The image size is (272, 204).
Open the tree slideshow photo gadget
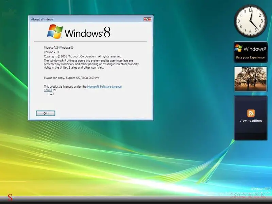[251, 79]
